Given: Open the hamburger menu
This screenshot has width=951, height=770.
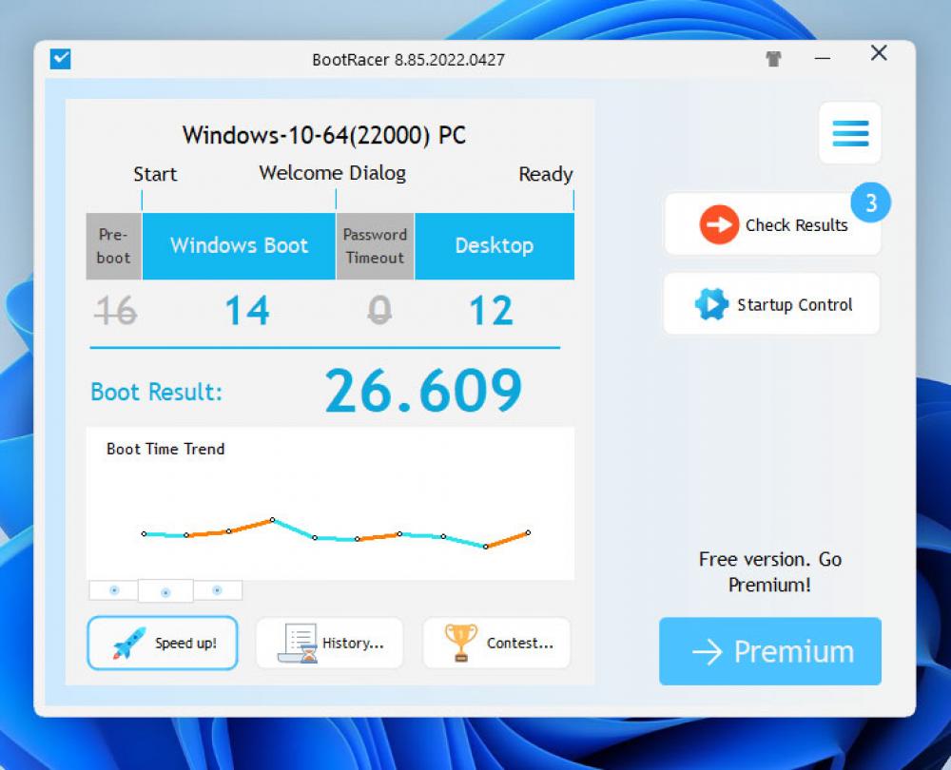Looking at the screenshot, I should (849, 134).
